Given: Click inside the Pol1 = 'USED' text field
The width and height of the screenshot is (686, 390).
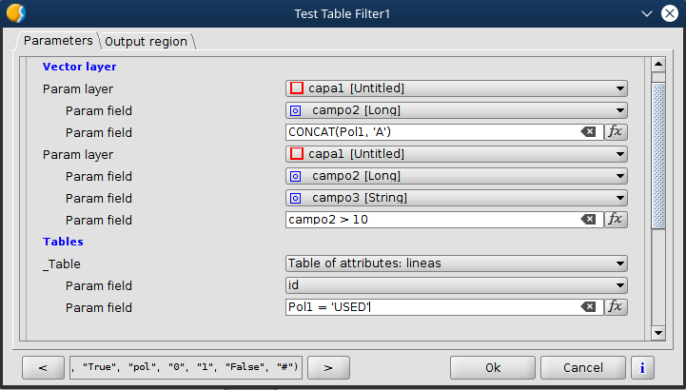Looking at the screenshot, I should click(428, 307).
